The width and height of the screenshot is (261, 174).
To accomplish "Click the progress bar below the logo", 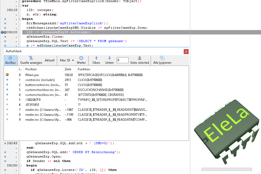I will click(x=226, y=169).
